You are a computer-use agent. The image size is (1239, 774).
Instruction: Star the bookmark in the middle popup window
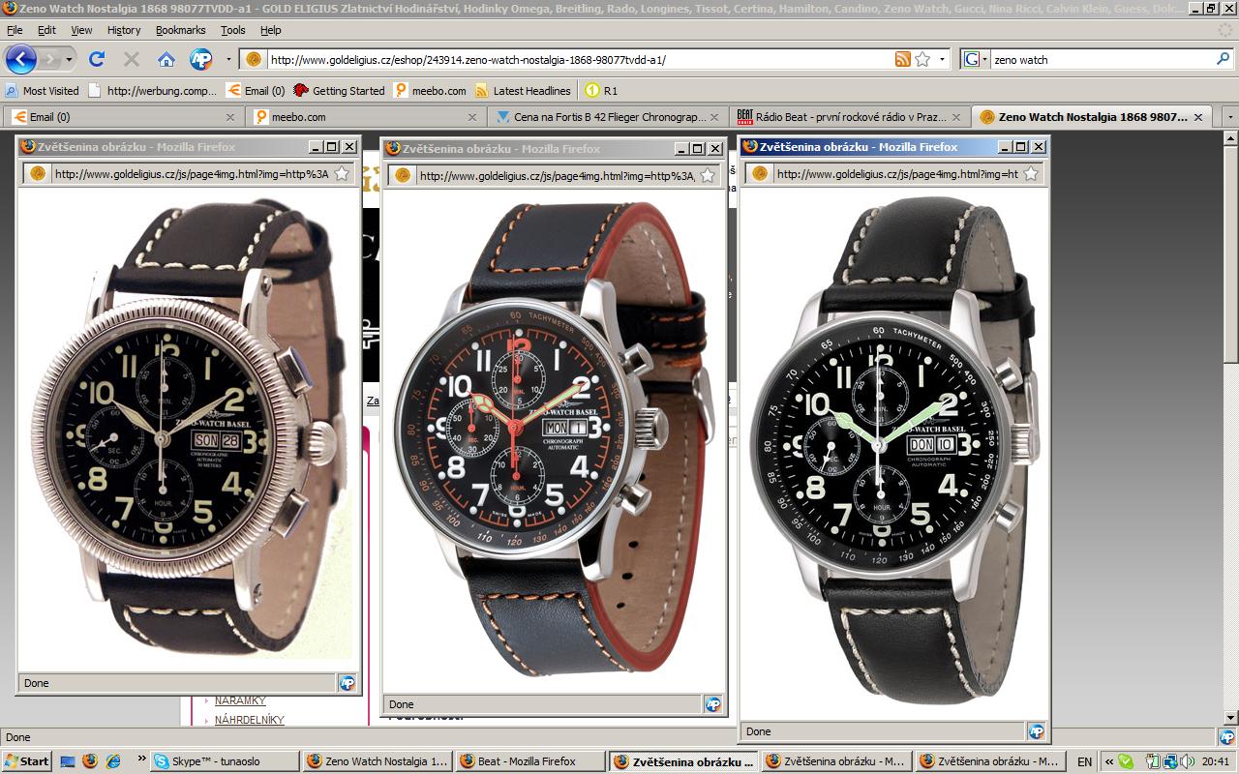point(708,175)
